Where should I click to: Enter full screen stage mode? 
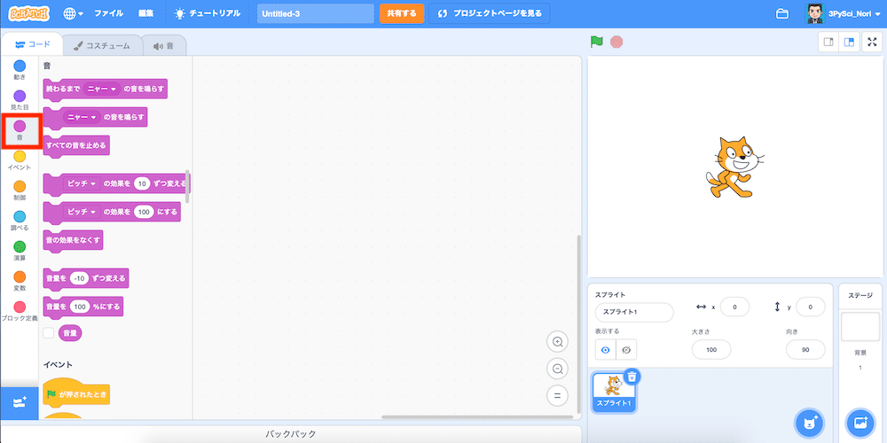coord(872,43)
